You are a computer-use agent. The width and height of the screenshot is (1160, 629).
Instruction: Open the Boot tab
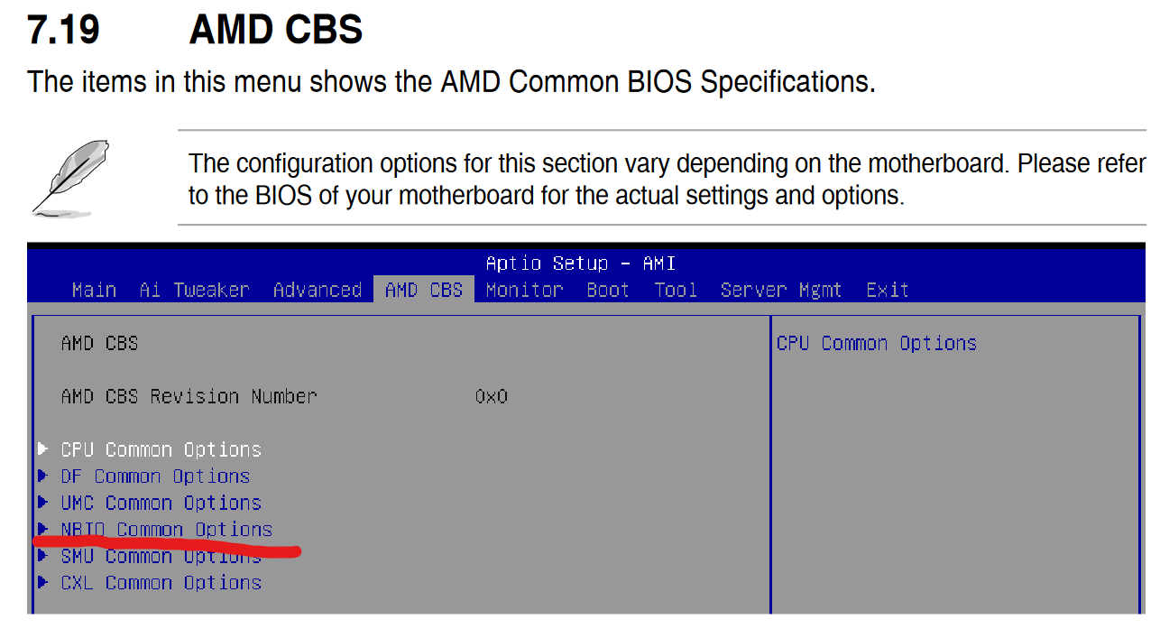click(608, 290)
